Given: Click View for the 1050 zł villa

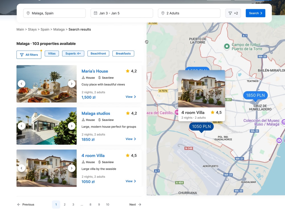Looking at the screenshot, I should tap(131, 181).
